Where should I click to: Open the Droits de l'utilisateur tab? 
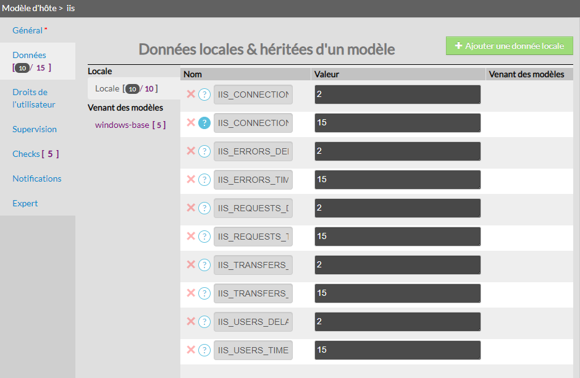34,98
